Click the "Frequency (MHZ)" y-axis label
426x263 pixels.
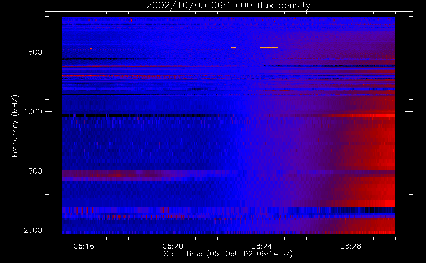coord(15,126)
